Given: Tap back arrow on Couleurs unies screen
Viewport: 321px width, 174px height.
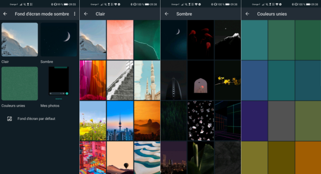Looking at the screenshot, I should pyautogui.click(x=247, y=14).
